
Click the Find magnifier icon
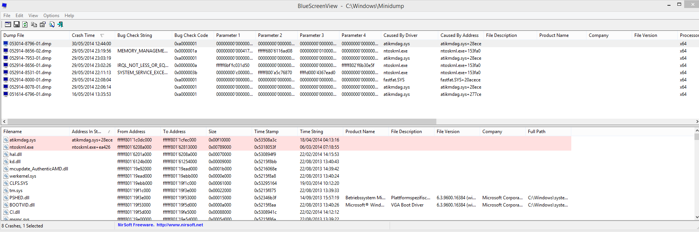(x=51, y=24)
